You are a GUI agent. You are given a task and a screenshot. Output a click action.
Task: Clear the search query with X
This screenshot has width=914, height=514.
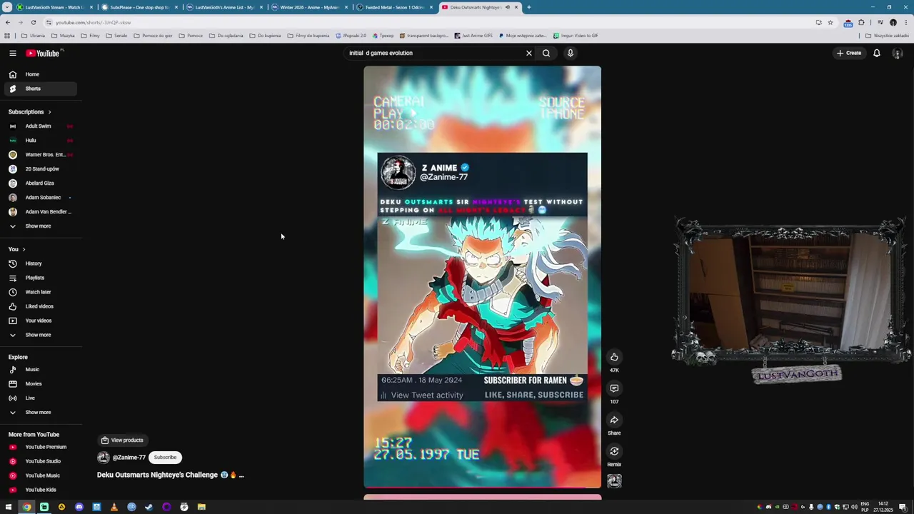[x=529, y=53]
